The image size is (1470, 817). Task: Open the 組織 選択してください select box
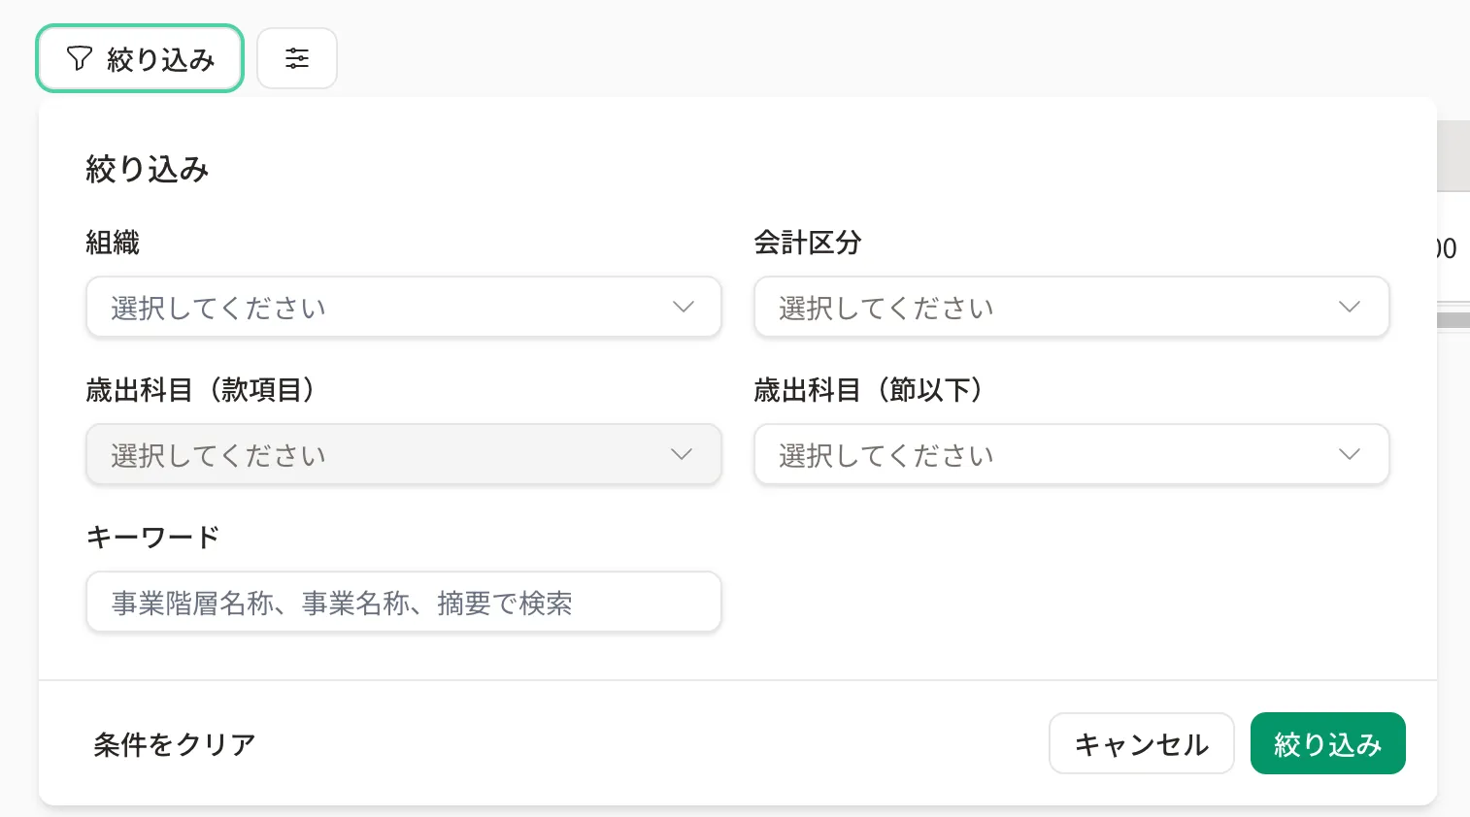tap(404, 308)
